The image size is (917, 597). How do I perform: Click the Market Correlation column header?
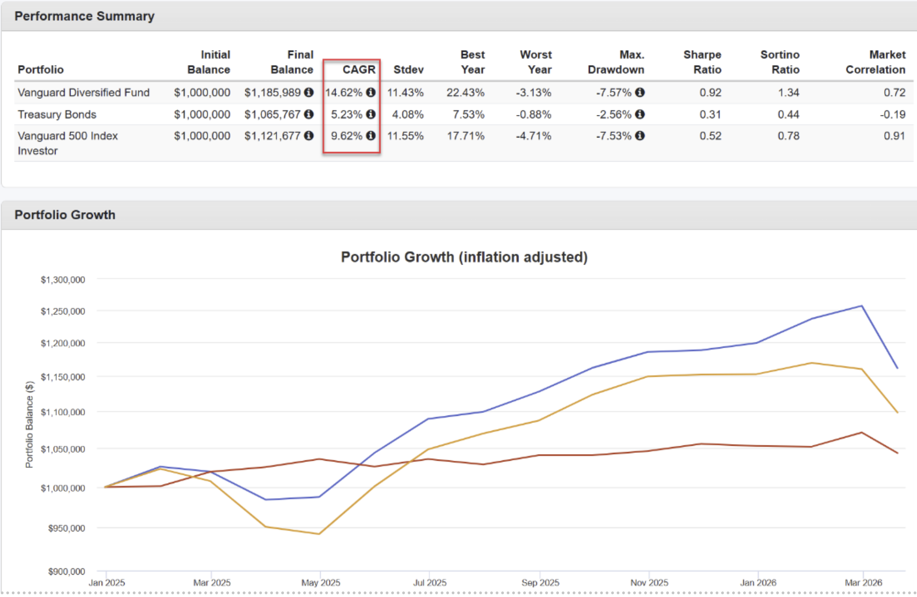pyautogui.click(x=875, y=62)
